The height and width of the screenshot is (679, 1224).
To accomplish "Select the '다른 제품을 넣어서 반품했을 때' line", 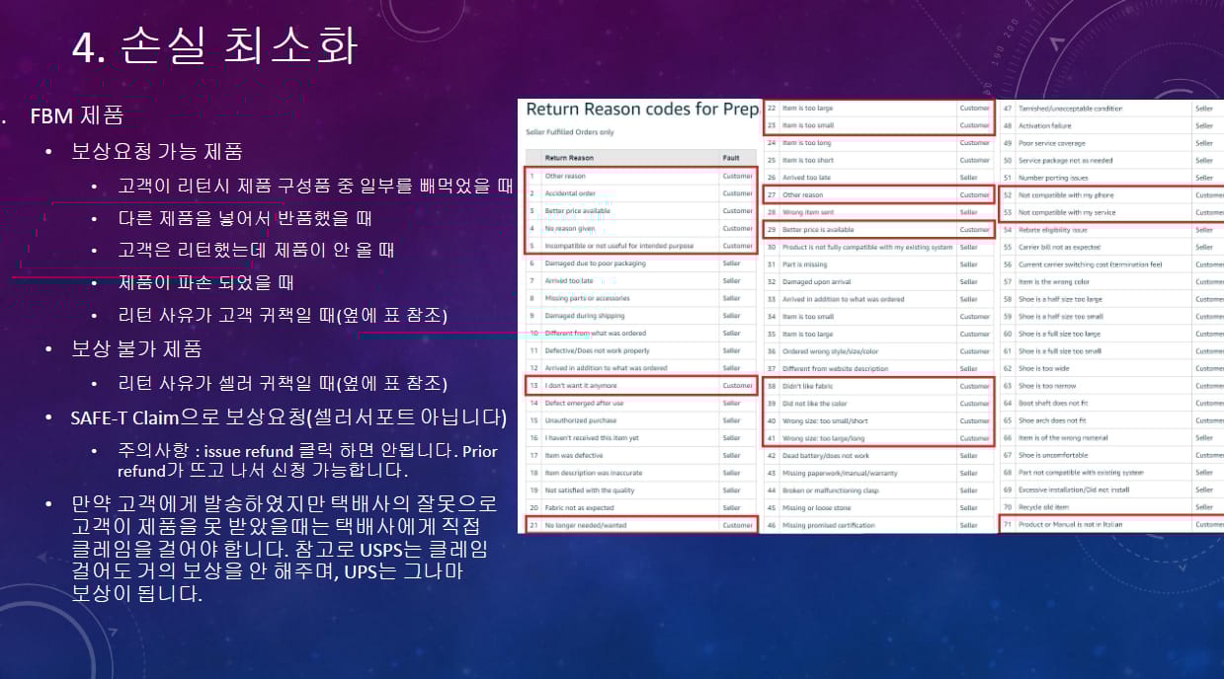I will [x=245, y=217].
